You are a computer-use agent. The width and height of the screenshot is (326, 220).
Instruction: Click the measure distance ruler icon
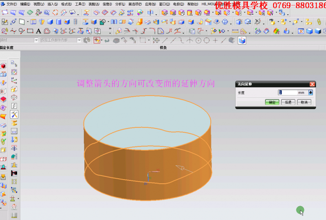click(235, 31)
